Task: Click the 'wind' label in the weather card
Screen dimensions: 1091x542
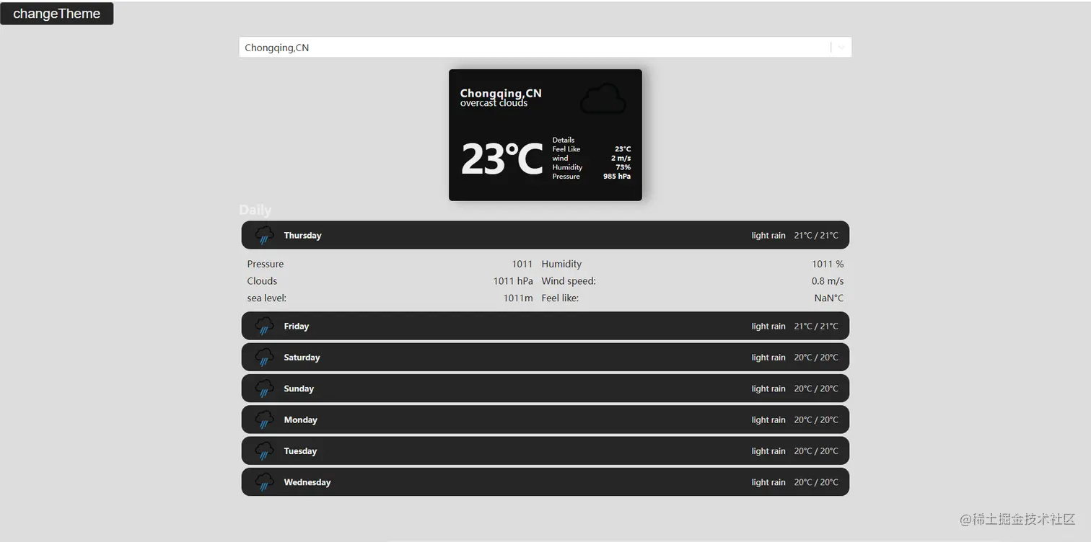Action: pyautogui.click(x=560, y=158)
